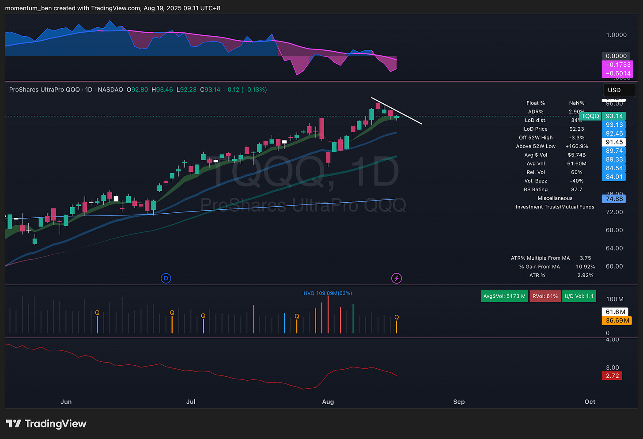Click the blue 84.01 price label
Viewport: 643px width, 439px height.
[614, 177]
